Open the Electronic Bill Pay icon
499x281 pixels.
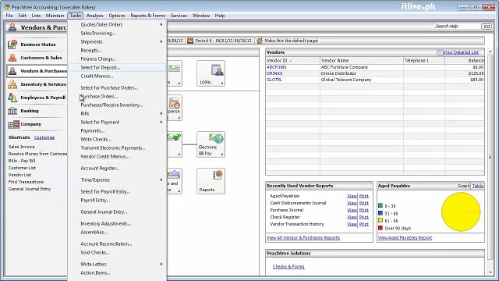pos(211,144)
